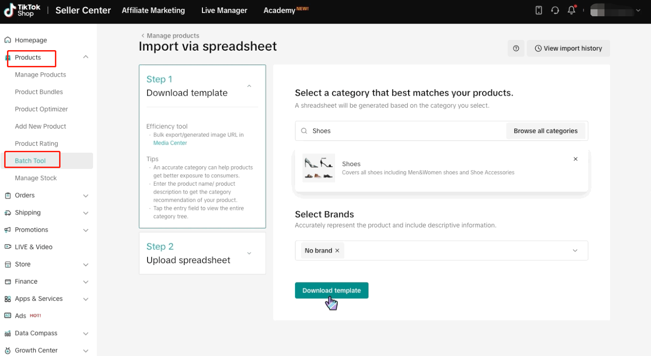Open the Select Brands dropdown
Image resolution: width=651 pixels, height=356 pixels.
coord(575,251)
